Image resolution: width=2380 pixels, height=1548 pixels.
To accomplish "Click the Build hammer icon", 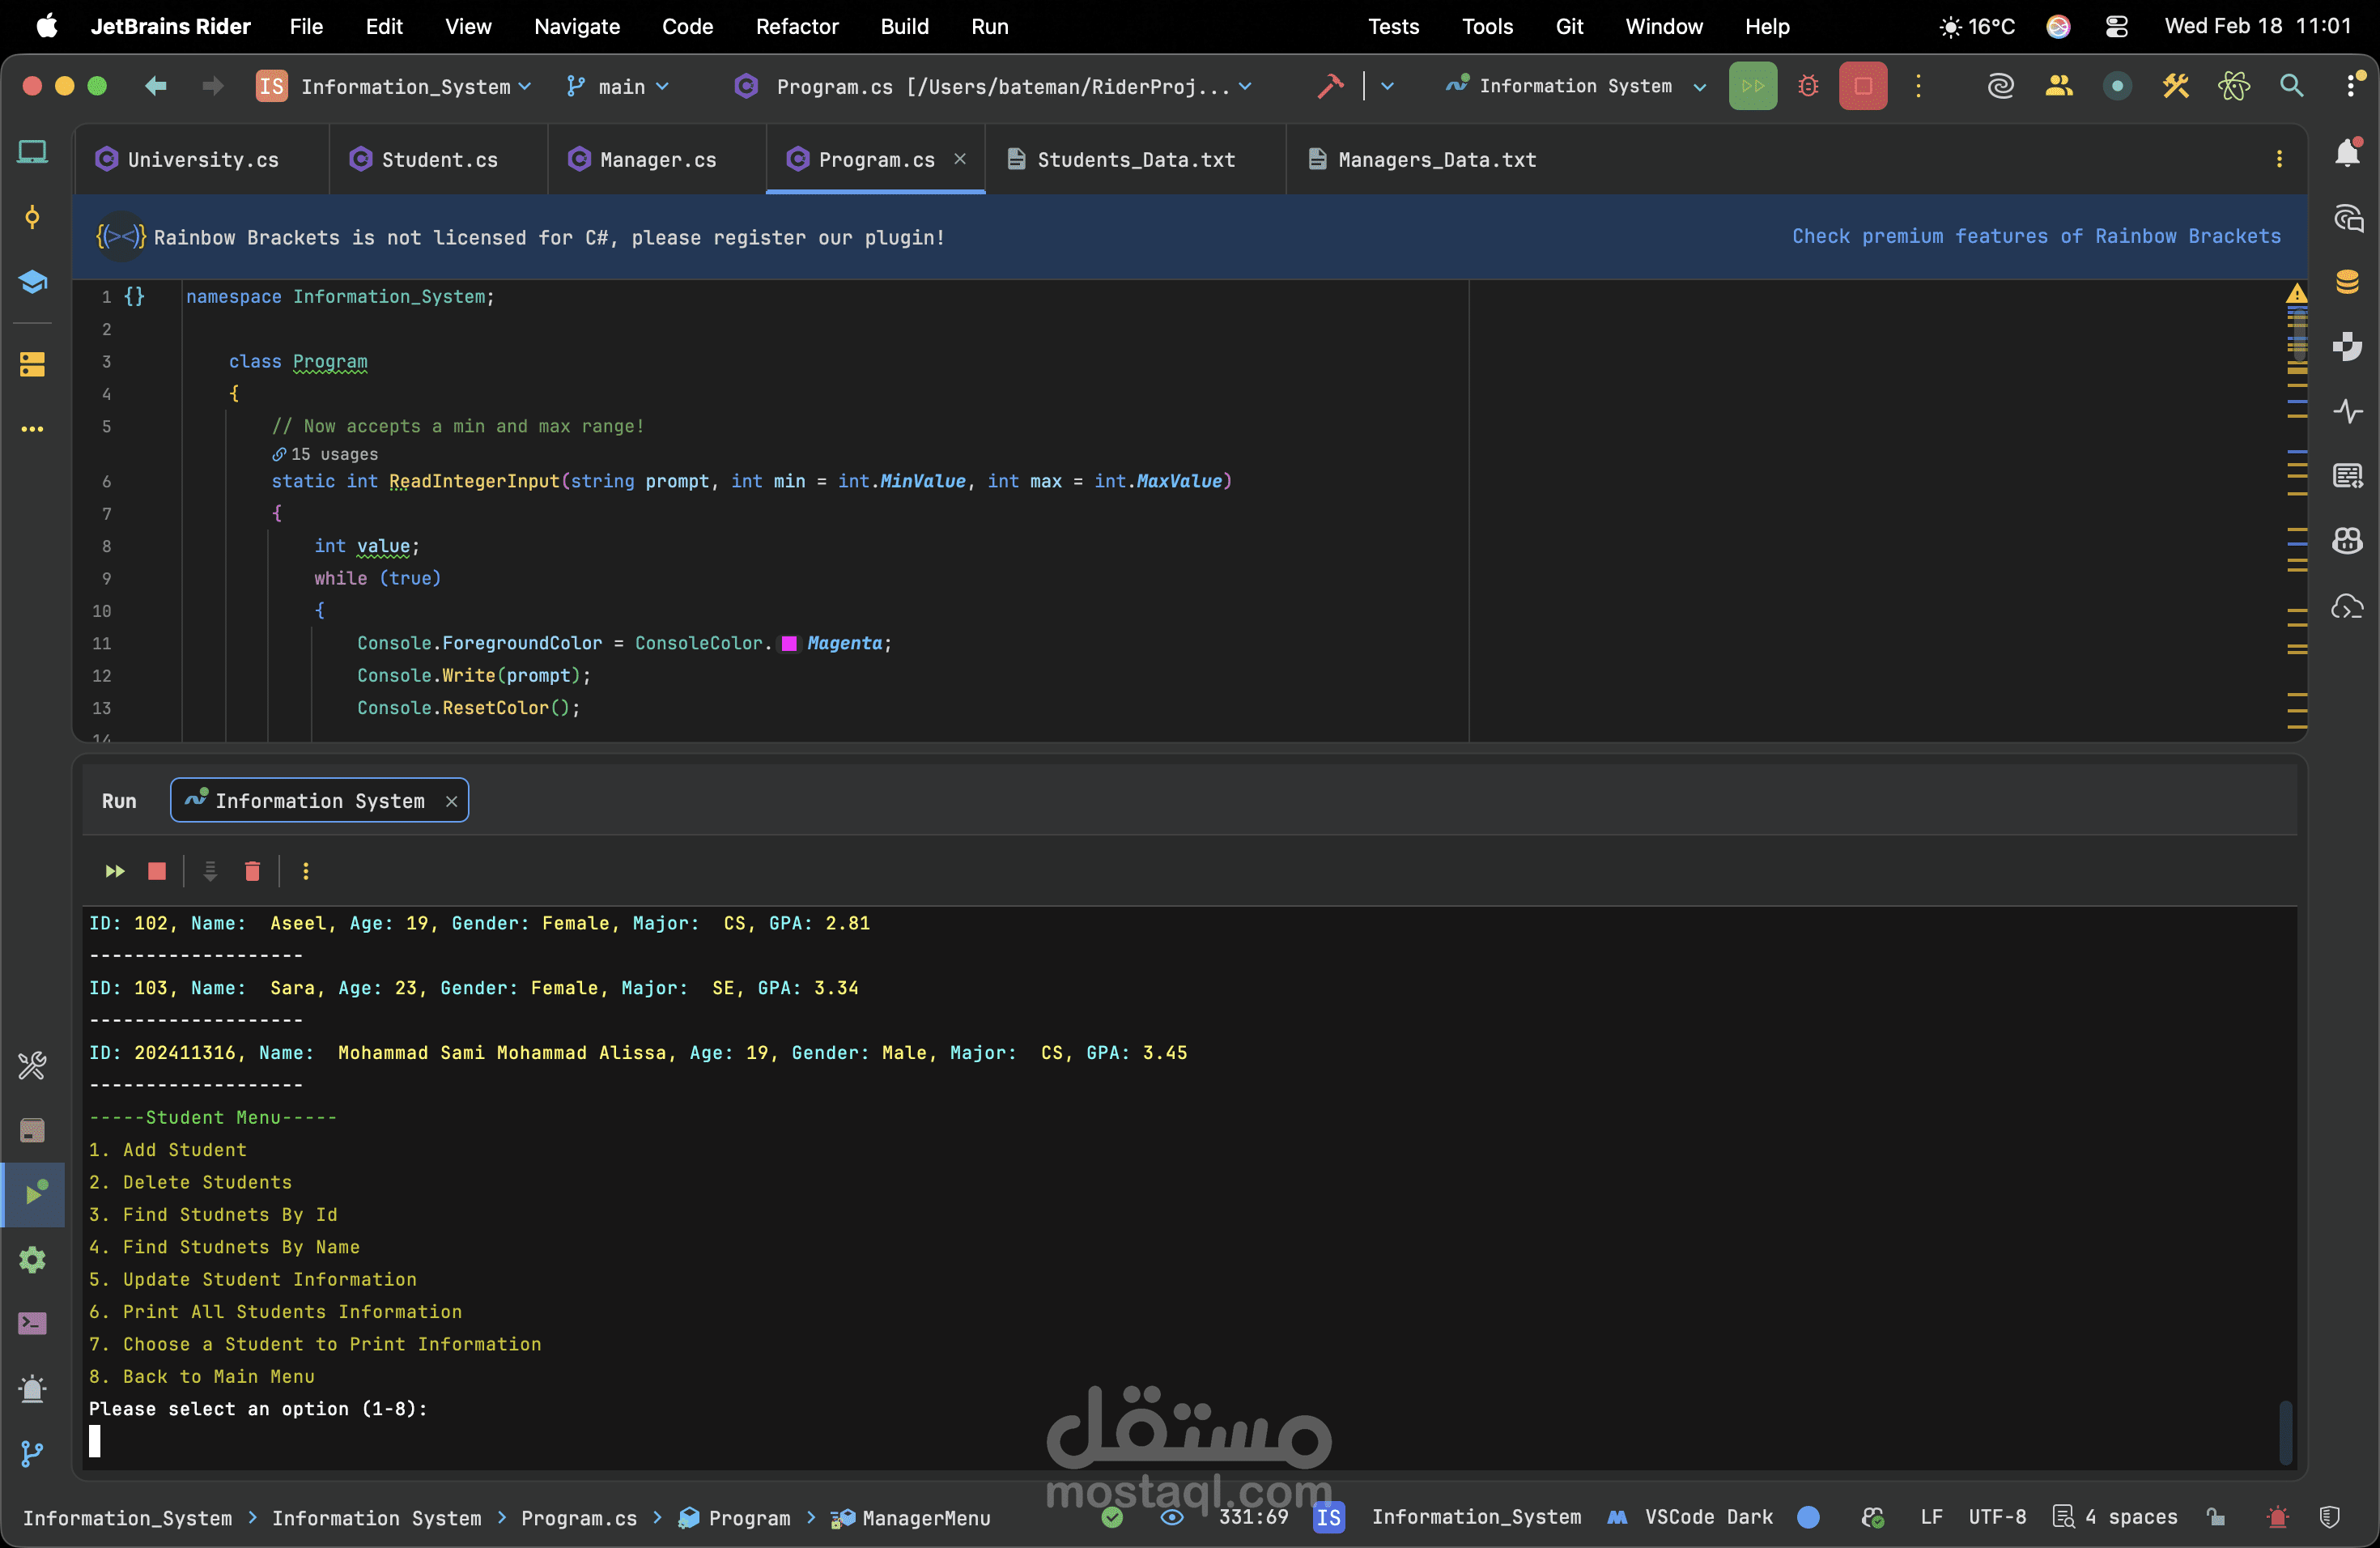I will pyautogui.click(x=1330, y=86).
